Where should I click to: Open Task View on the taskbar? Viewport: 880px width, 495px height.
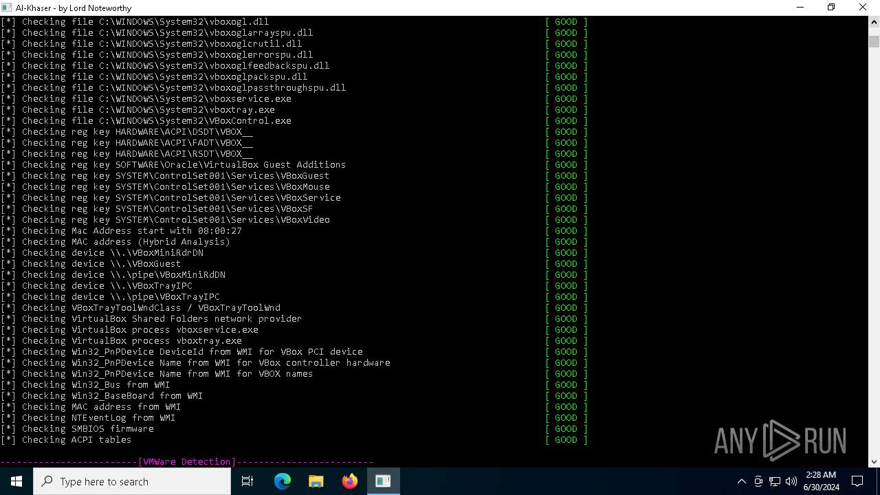(x=247, y=481)
